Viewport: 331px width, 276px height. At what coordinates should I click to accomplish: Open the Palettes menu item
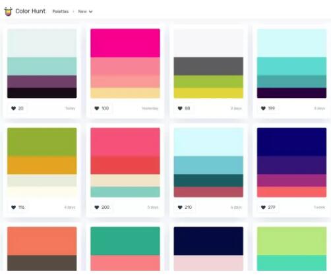pyautogui.click(x=61, y=11)
